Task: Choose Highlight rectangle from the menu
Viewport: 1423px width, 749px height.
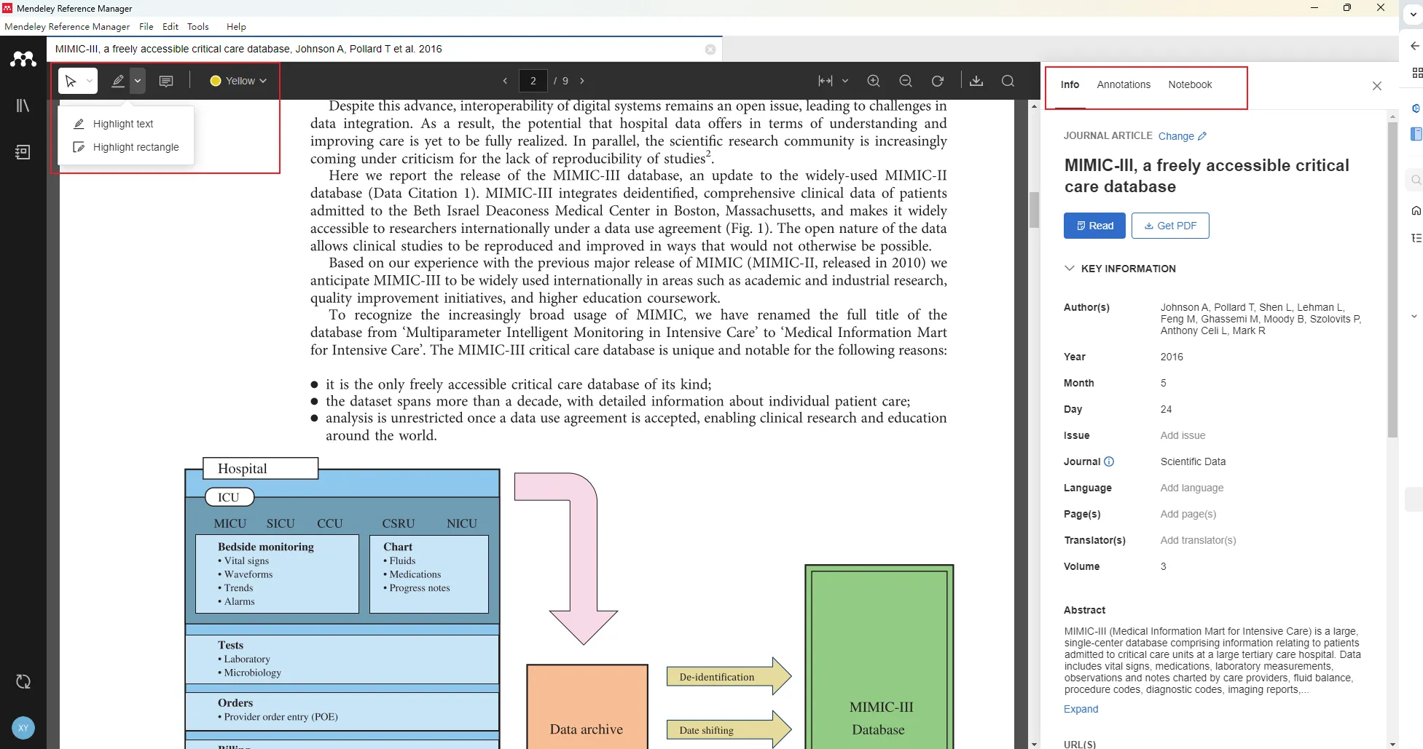Action: [136, 147]
